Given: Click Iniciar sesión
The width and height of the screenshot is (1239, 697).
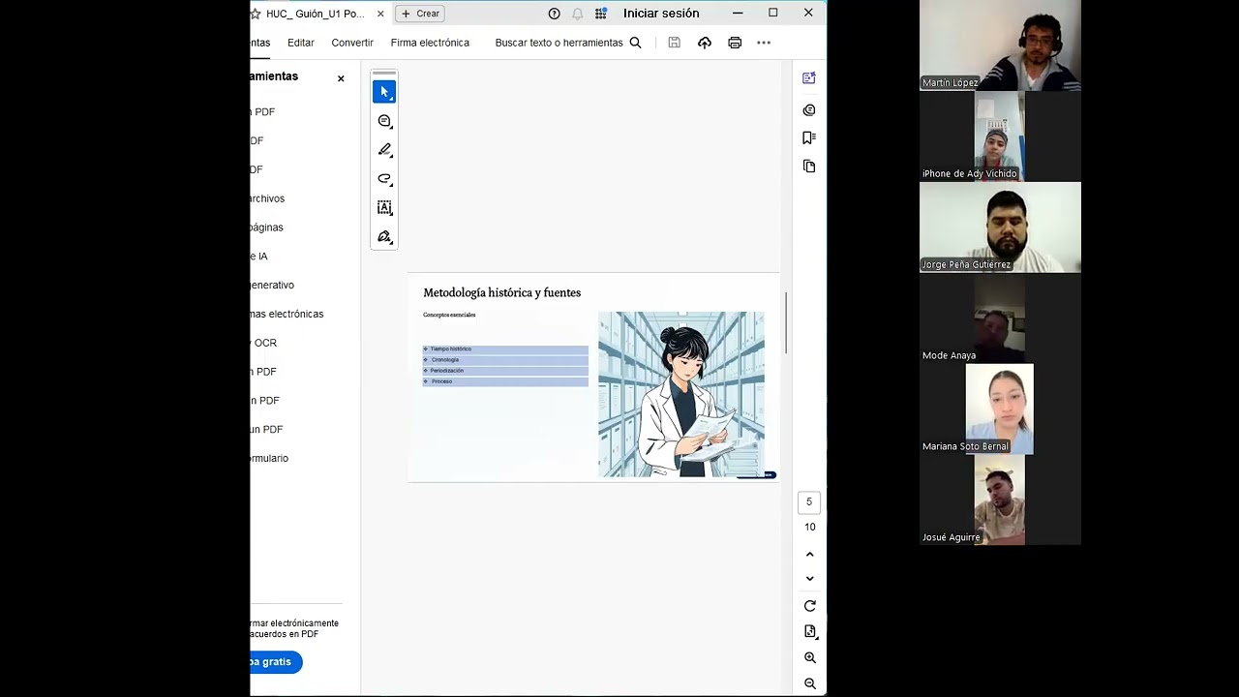Looking at the screenshot, I should pos(661,14).
